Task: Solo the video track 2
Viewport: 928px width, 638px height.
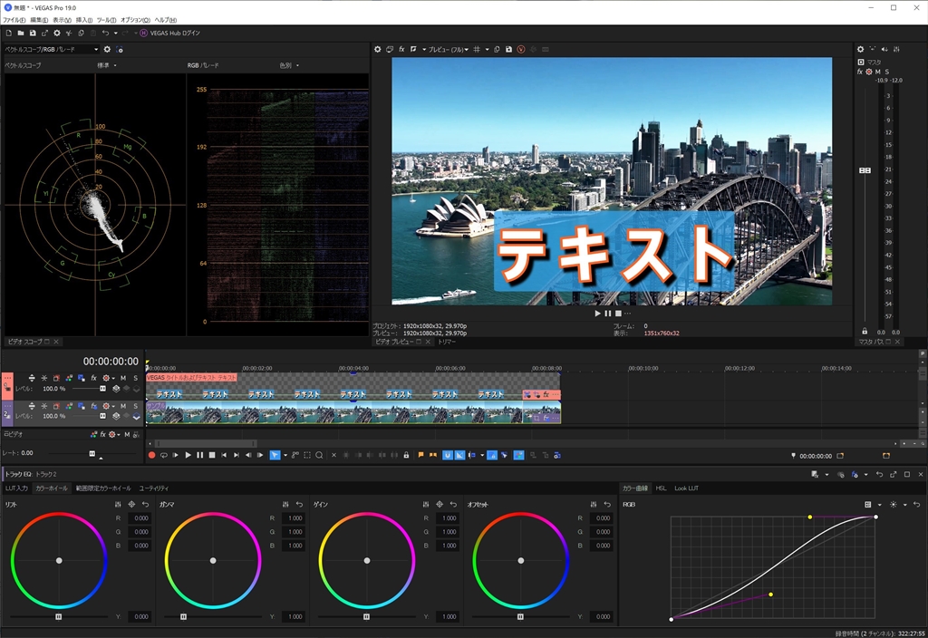Action: [136, 405]
